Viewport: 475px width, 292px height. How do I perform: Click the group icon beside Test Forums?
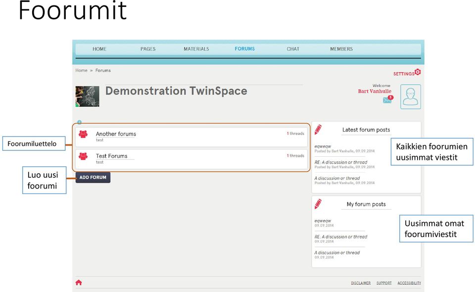pos(83,156)
